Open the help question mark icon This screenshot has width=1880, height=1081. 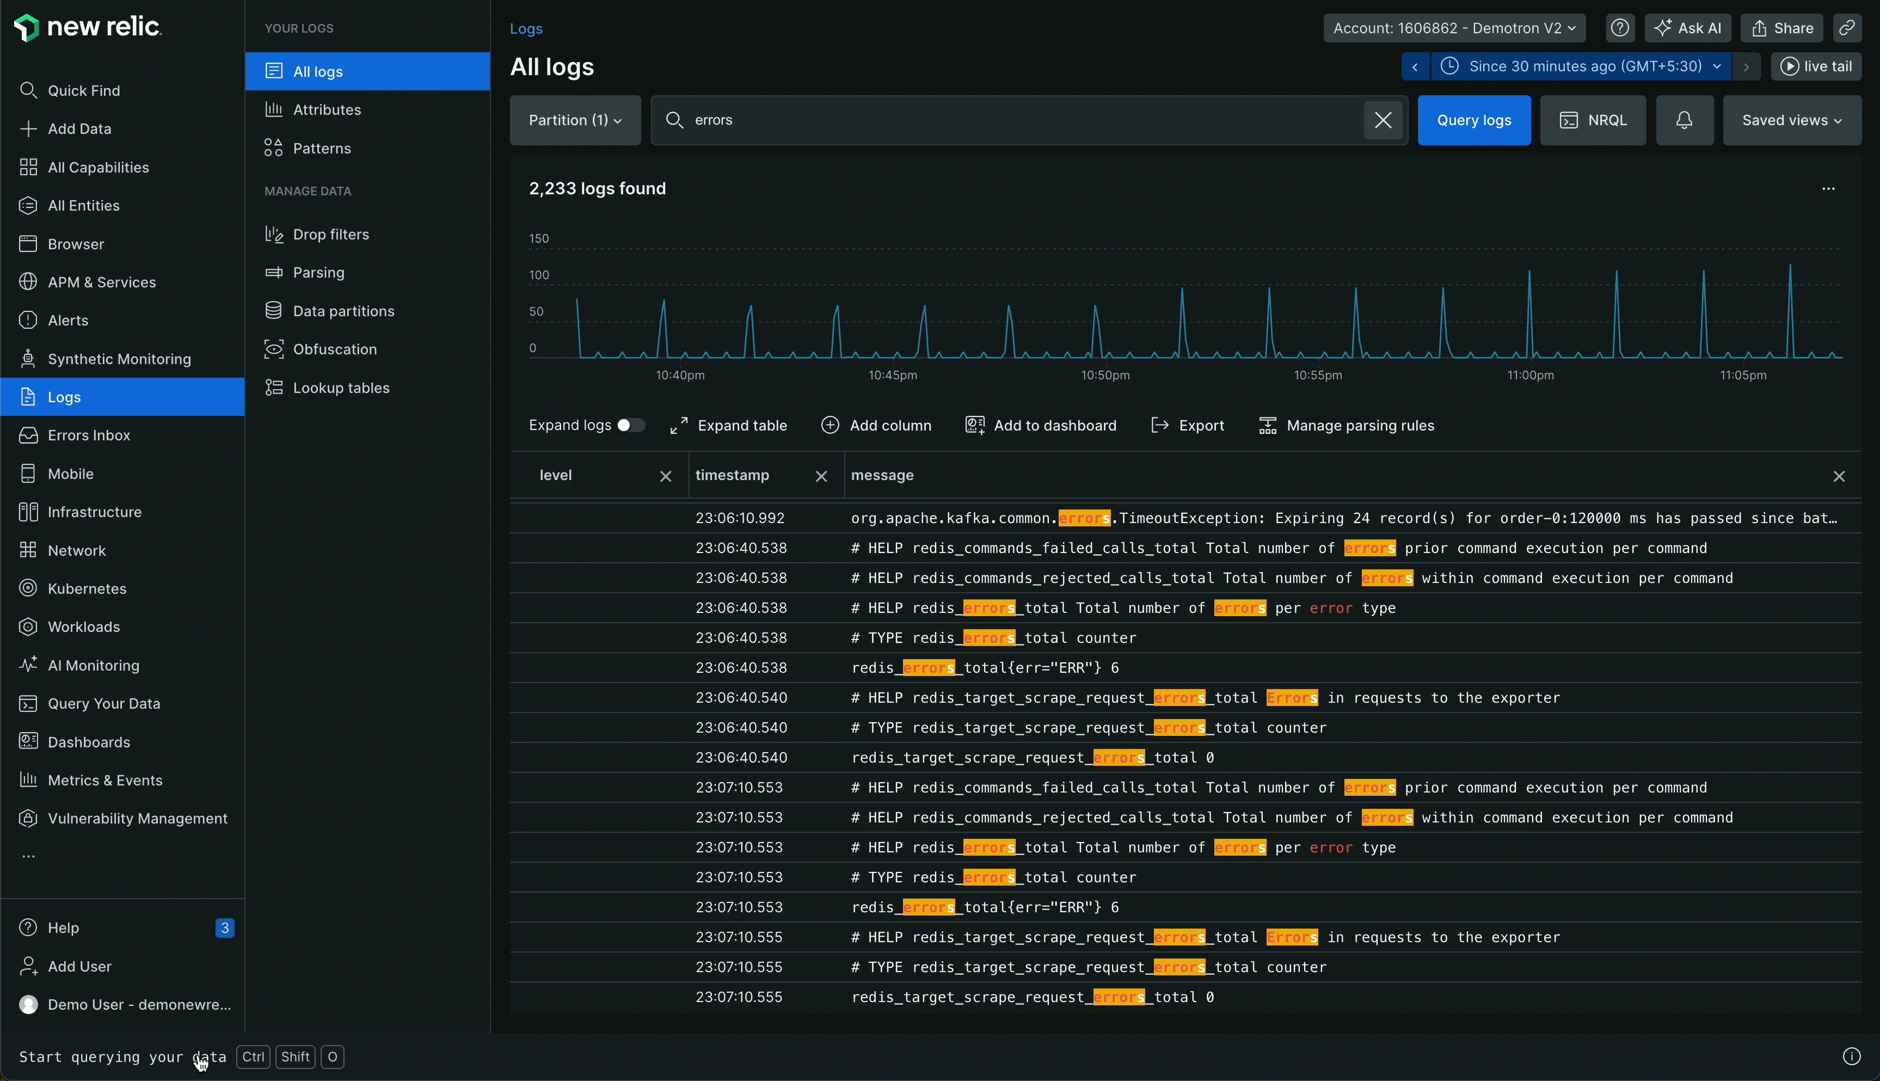(1619, 28)
